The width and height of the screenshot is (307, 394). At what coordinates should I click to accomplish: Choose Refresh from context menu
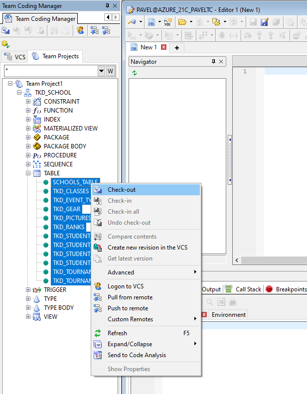coord(146,333)
